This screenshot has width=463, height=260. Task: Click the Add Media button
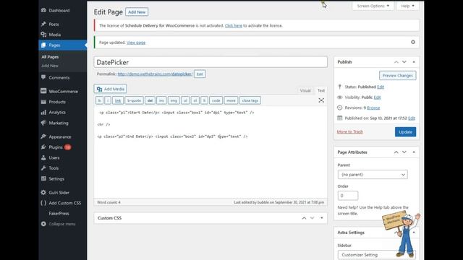click(111, 89)
